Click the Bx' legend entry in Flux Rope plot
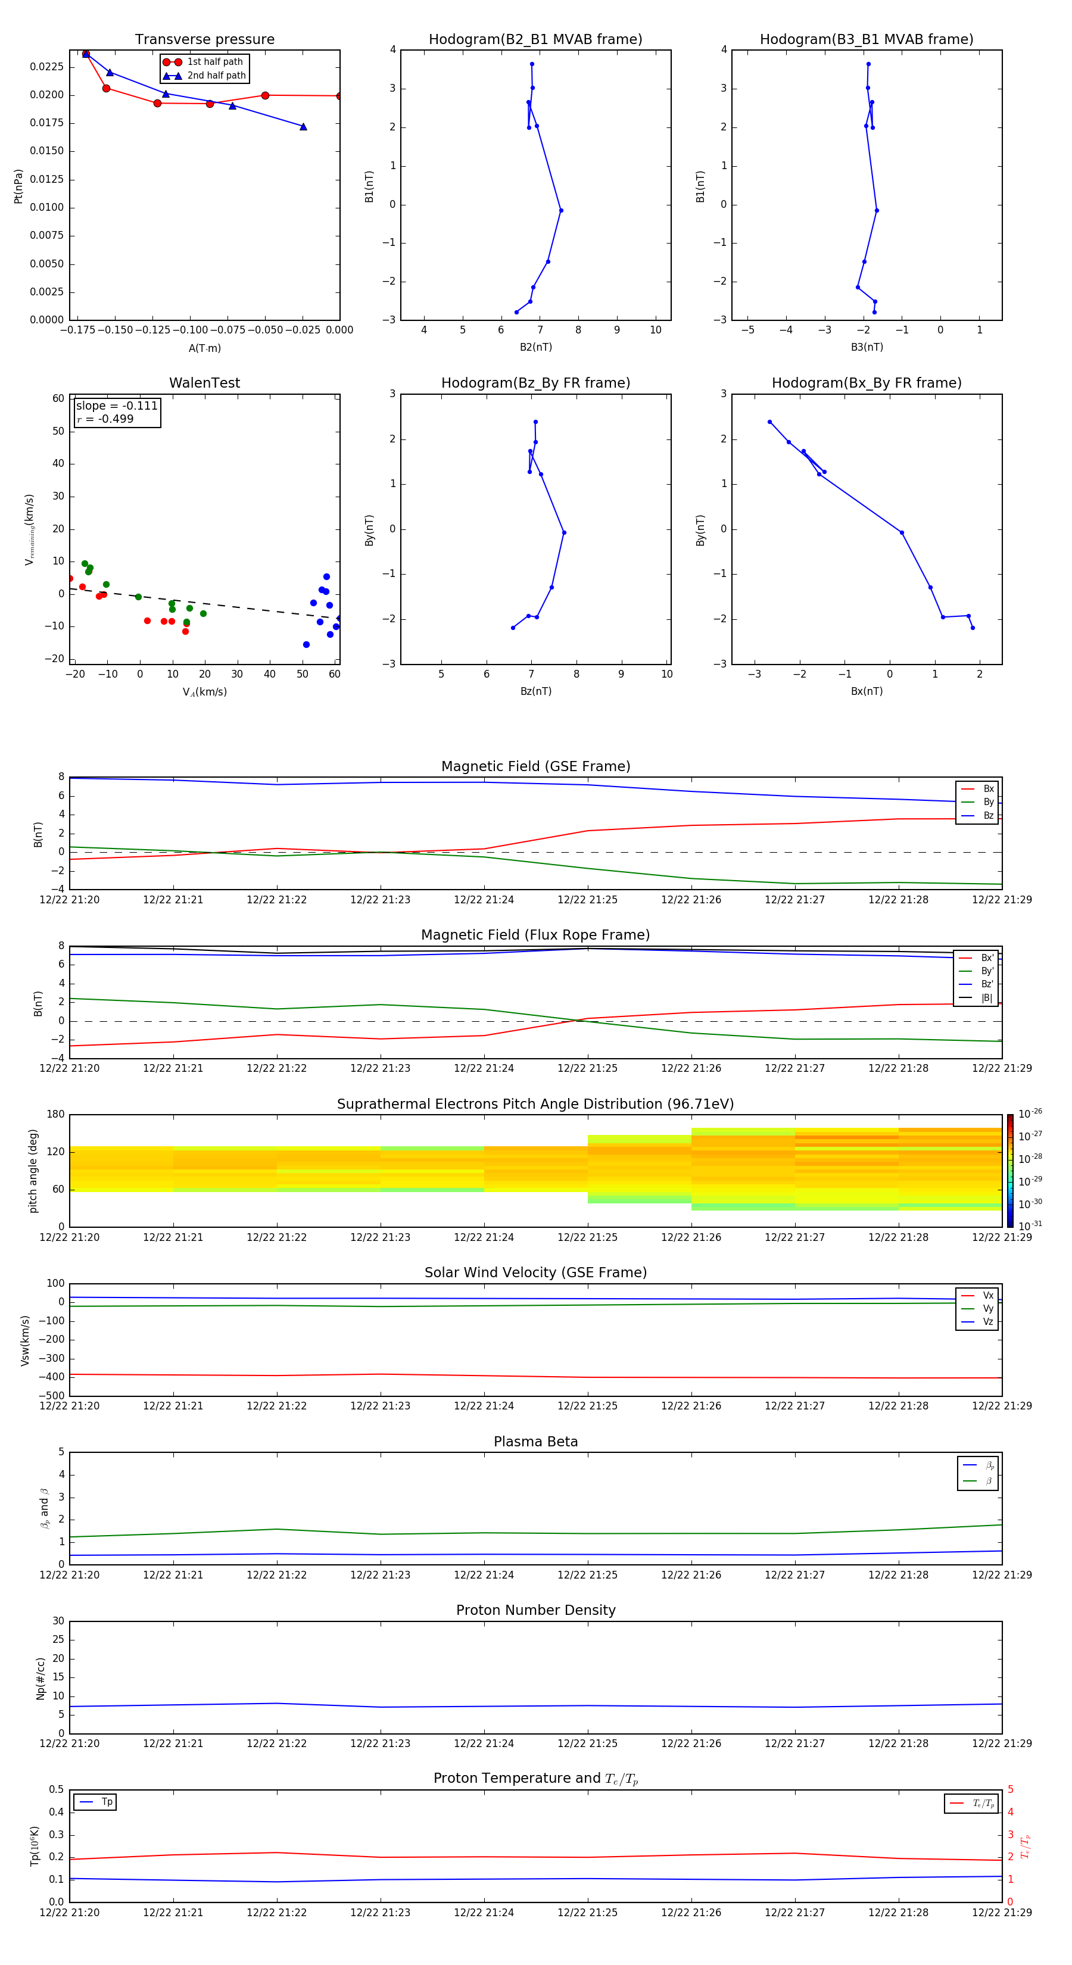The height and width of the screenshot is (1965, 1072). pyautogui.click(x=976, y=958)
